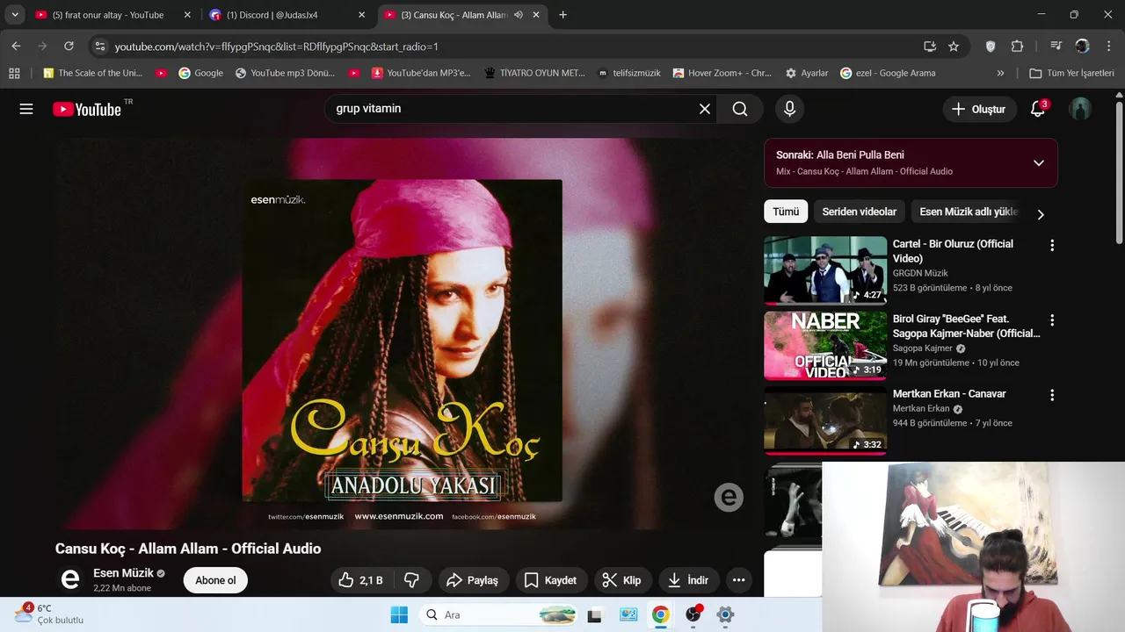Open the Windows Start button

399,614
